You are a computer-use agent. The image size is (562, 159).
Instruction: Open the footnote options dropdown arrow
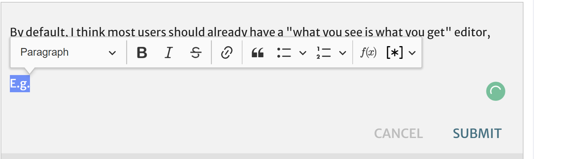(x=412, y=53)
